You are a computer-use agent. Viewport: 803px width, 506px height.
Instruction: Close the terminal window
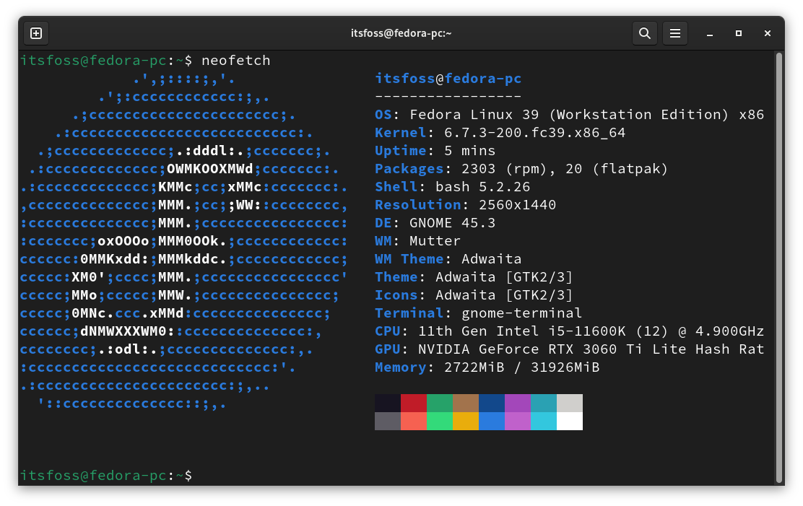click(x=767, y=33)
